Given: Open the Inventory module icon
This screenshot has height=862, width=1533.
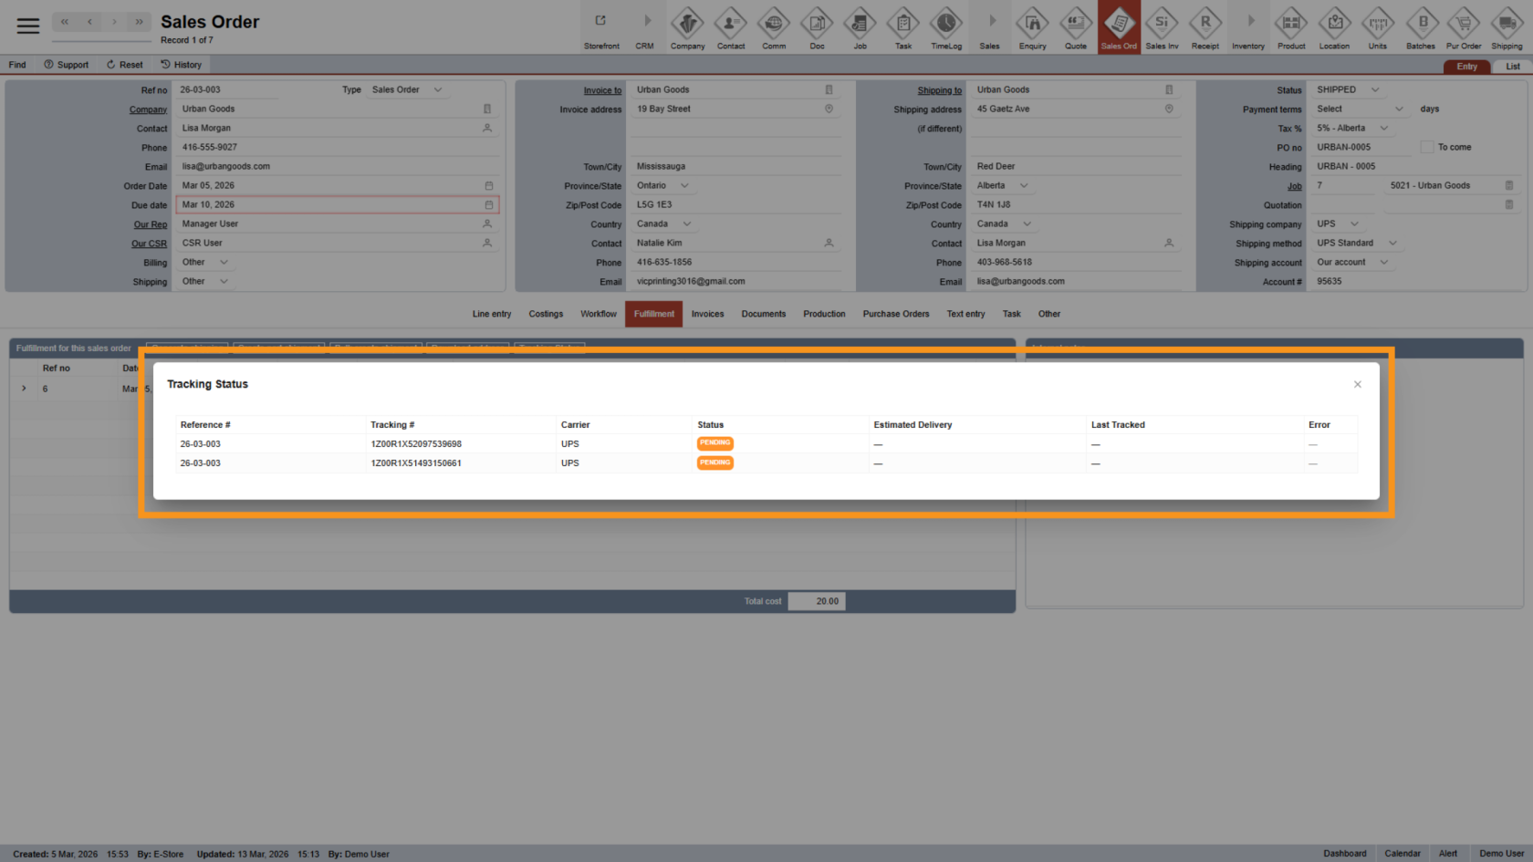Looking at the screenshot, I should tap(1248, 27).
